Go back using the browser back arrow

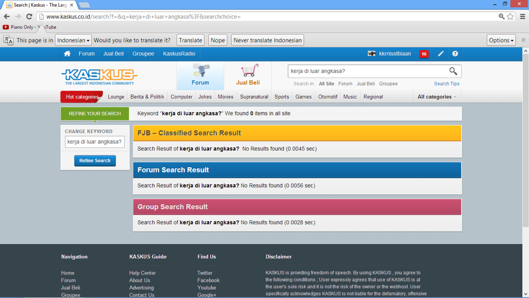7,17
